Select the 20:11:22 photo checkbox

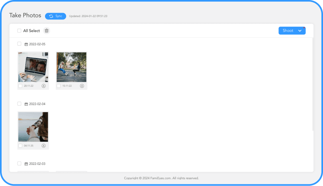tap(20, 86)
